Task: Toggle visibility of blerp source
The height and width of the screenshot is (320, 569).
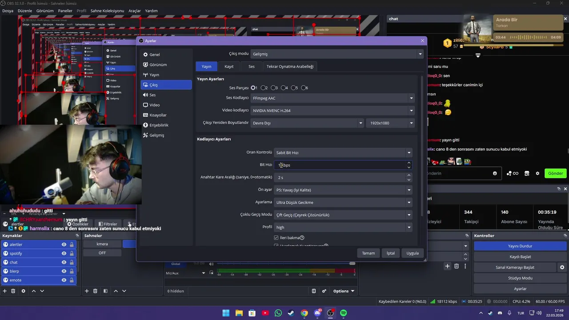Action: 64,271
